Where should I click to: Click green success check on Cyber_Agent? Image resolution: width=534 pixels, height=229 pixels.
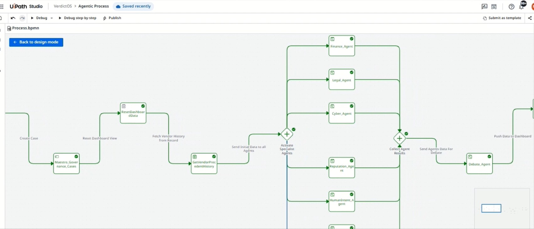[x=351, y=106]
